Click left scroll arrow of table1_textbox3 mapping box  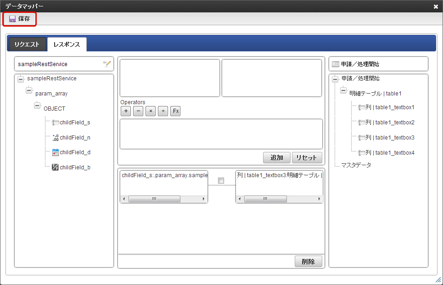pos(240,199)
